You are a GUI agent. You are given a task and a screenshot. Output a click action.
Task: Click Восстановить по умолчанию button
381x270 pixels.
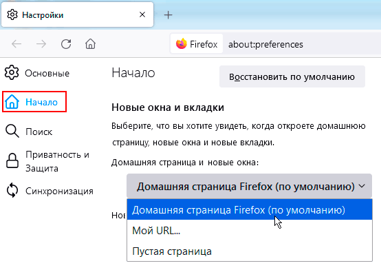click(292, 76)
